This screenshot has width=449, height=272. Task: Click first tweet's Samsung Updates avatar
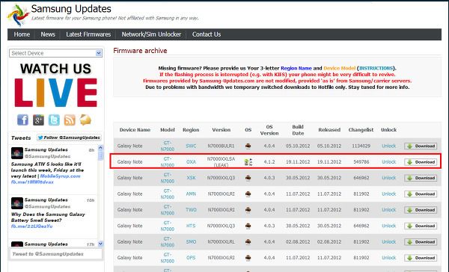pos(17,153)
